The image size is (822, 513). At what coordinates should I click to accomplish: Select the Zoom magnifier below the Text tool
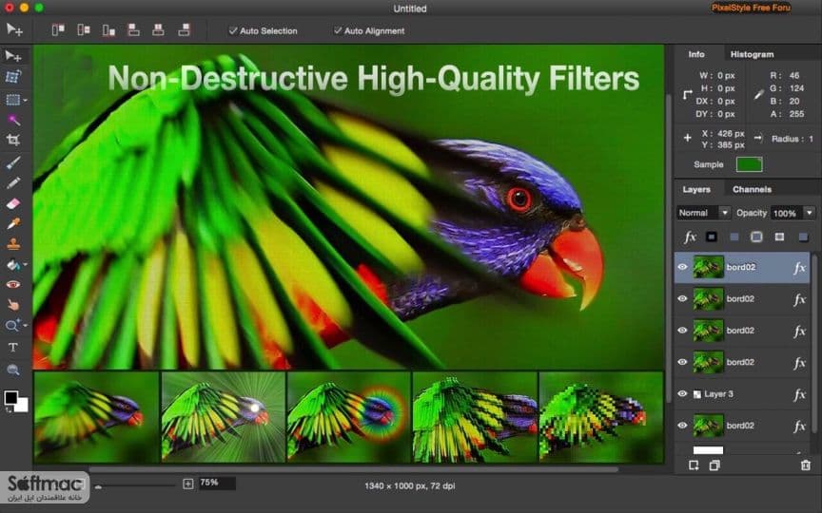pyautogui.click(x=13, y=370)
